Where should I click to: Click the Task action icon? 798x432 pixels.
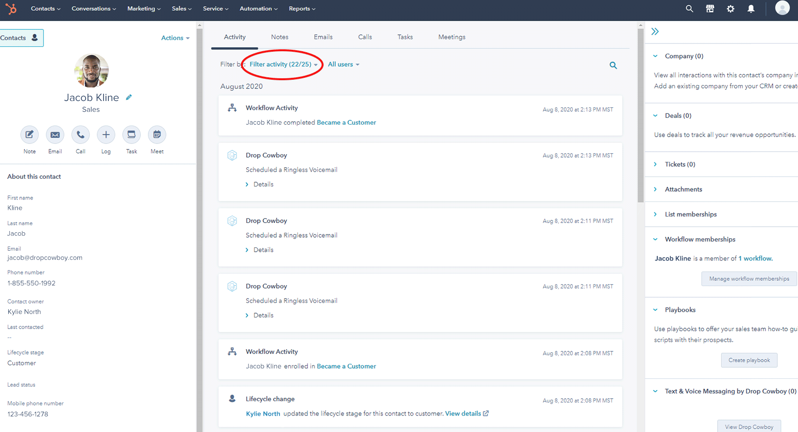(x=132, y=135)
